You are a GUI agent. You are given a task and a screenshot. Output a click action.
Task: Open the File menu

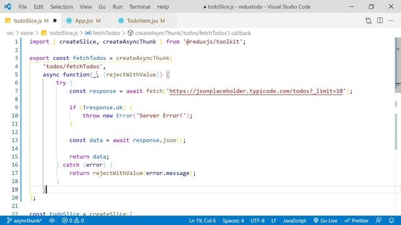point(23,7)
